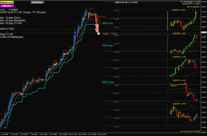Select the AUDJPY.a W1 mini chart title
This screenshot has width=207, height=136.
[x=179, y=10]
